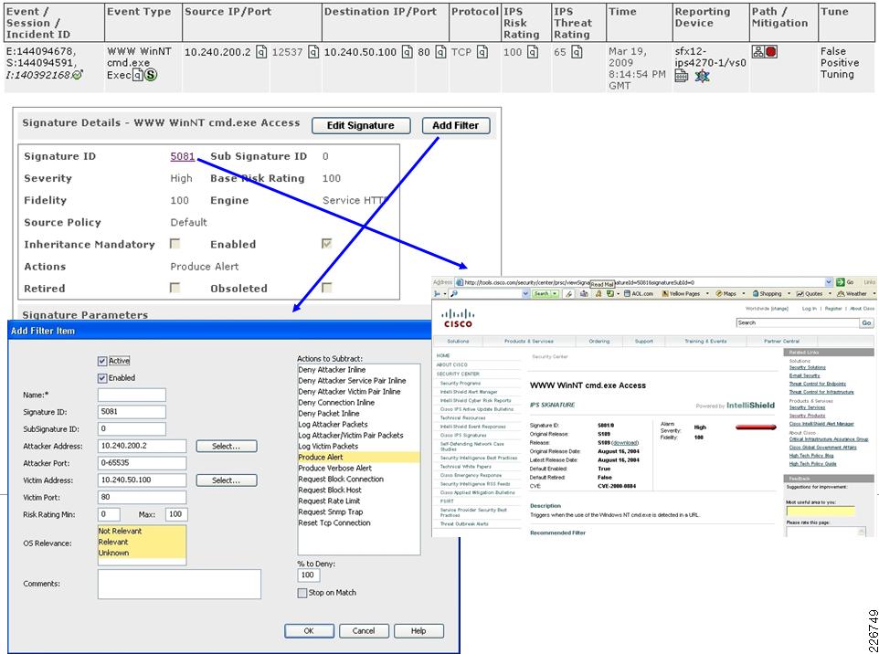
Task: Click Quotes toolbar icon in browser
Action: (x=800, y=293)
